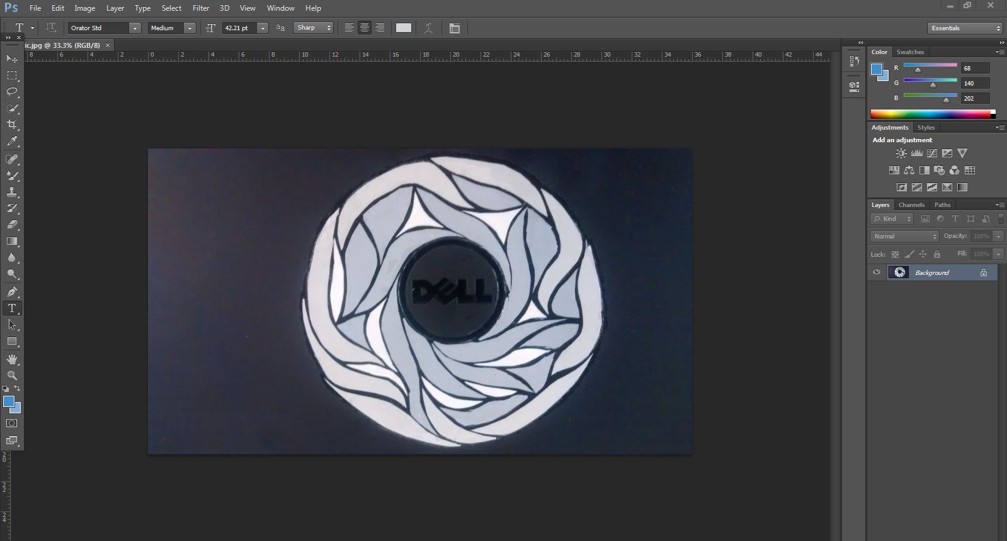
Task: Open the Essentials workspace dropdown
Action: coord(964,28)
